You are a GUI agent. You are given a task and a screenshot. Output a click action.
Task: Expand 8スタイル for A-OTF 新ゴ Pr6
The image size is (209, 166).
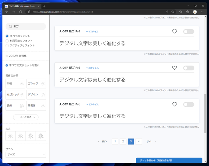point(93,32)
